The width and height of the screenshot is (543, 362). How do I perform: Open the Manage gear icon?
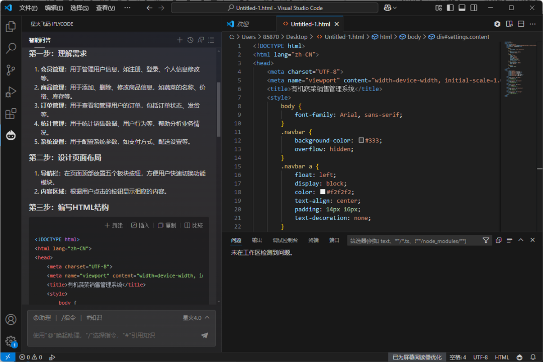[11, 341]
